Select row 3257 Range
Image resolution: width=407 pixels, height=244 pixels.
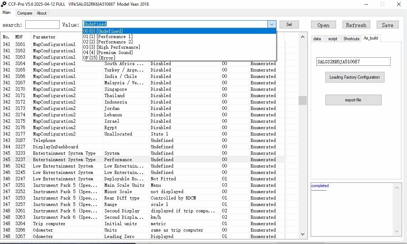(x=142, y=205)
